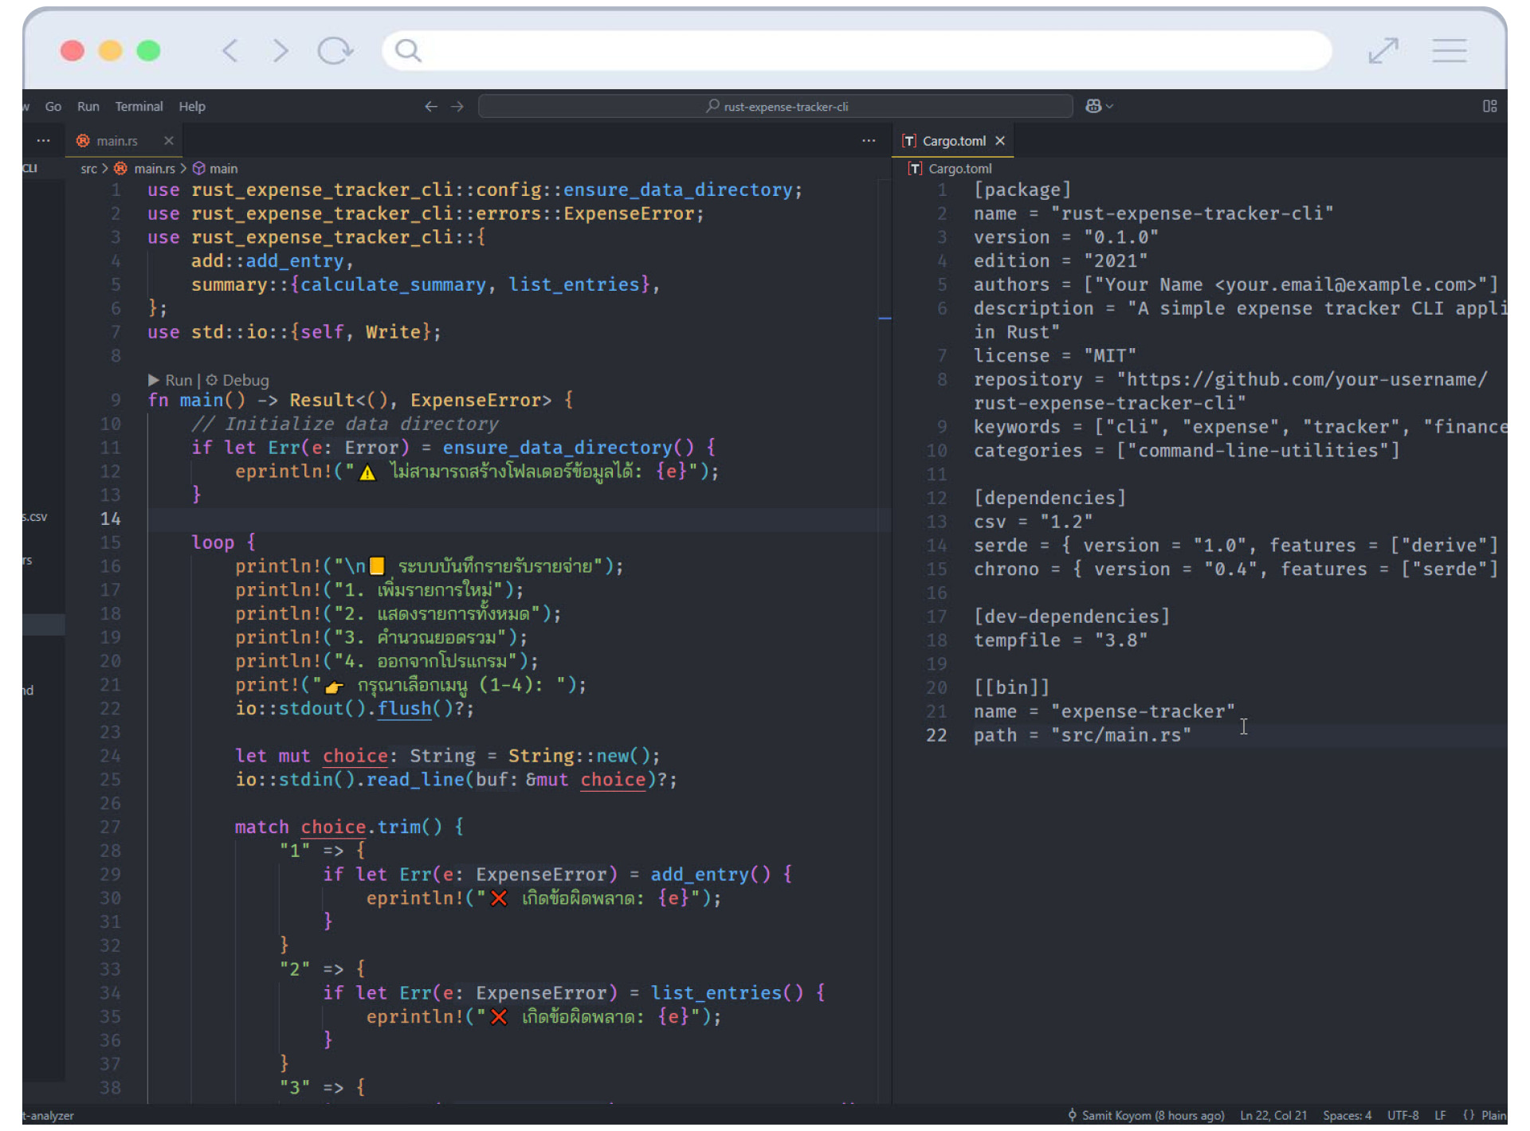Click the search magnifier icon in address bar

(x=408, y=50)
